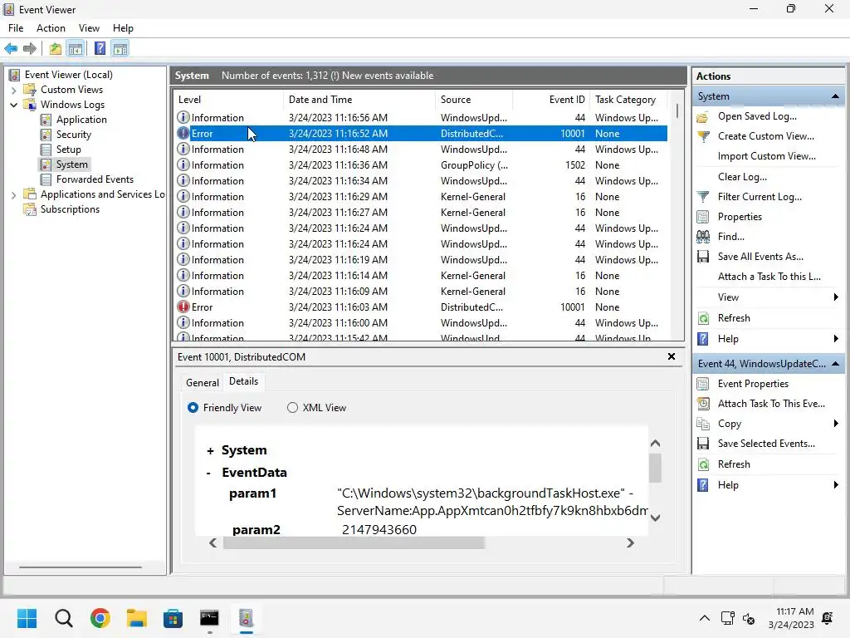Open Microsoft Store from taskbar

click(x=173, y=618)
